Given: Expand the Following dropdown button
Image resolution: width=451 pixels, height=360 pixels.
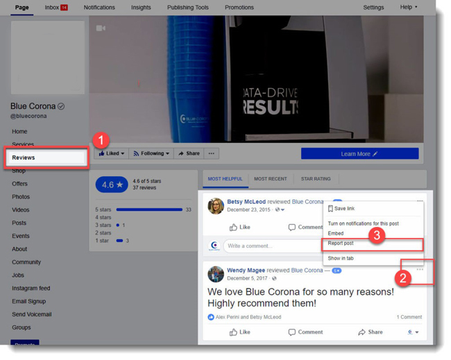Looking at the screenshot, I should [x=151, y=153].
